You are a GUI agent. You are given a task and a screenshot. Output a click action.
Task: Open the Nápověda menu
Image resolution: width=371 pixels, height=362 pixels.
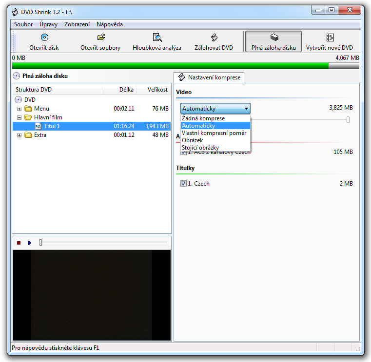110,24
